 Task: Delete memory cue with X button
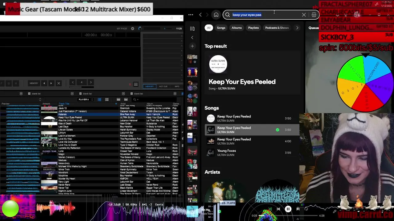pyautogui.click(x=58, y=83)
